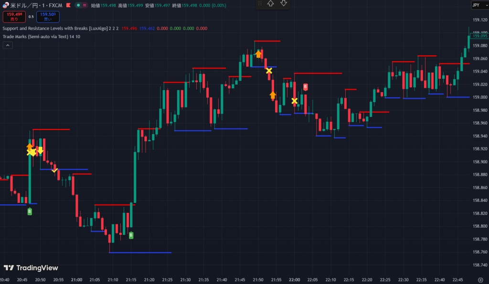Click the TradingView logo
Image resolution: width=489 pixels, height=284 pixels.
tap(31, 268)
